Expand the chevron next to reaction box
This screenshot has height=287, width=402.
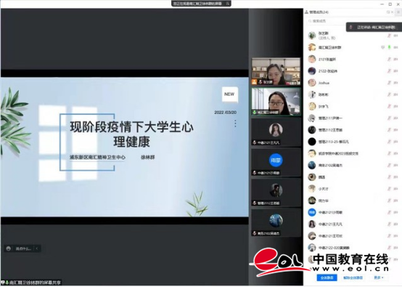click(x=37, y=248)
